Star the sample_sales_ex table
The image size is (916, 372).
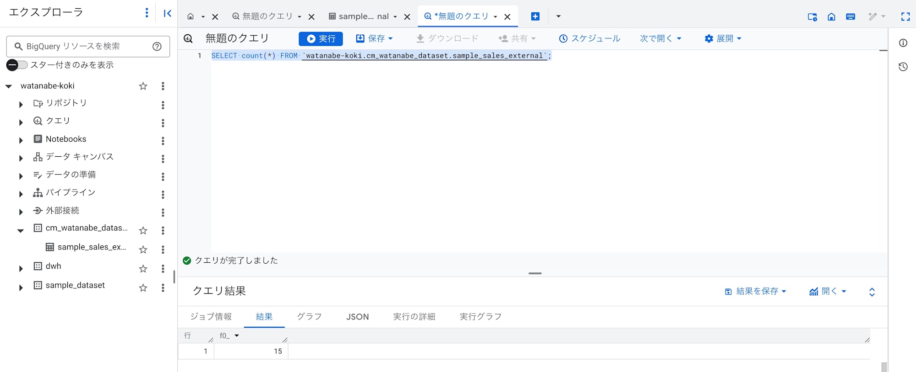pos(143,250)
